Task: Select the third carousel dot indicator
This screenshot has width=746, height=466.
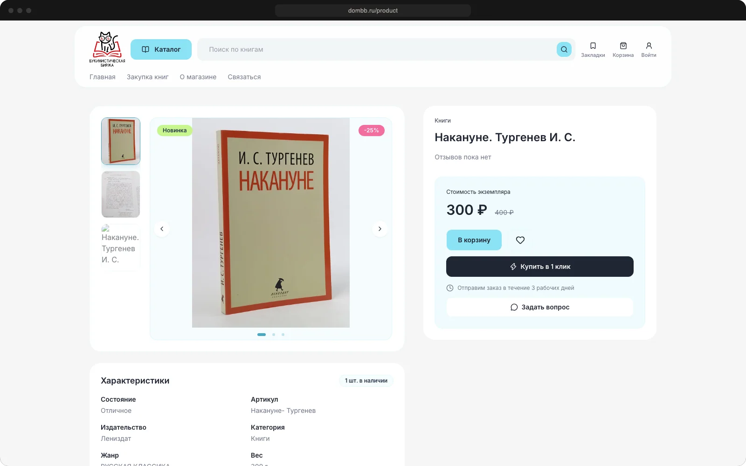Action: pos(283,335)
